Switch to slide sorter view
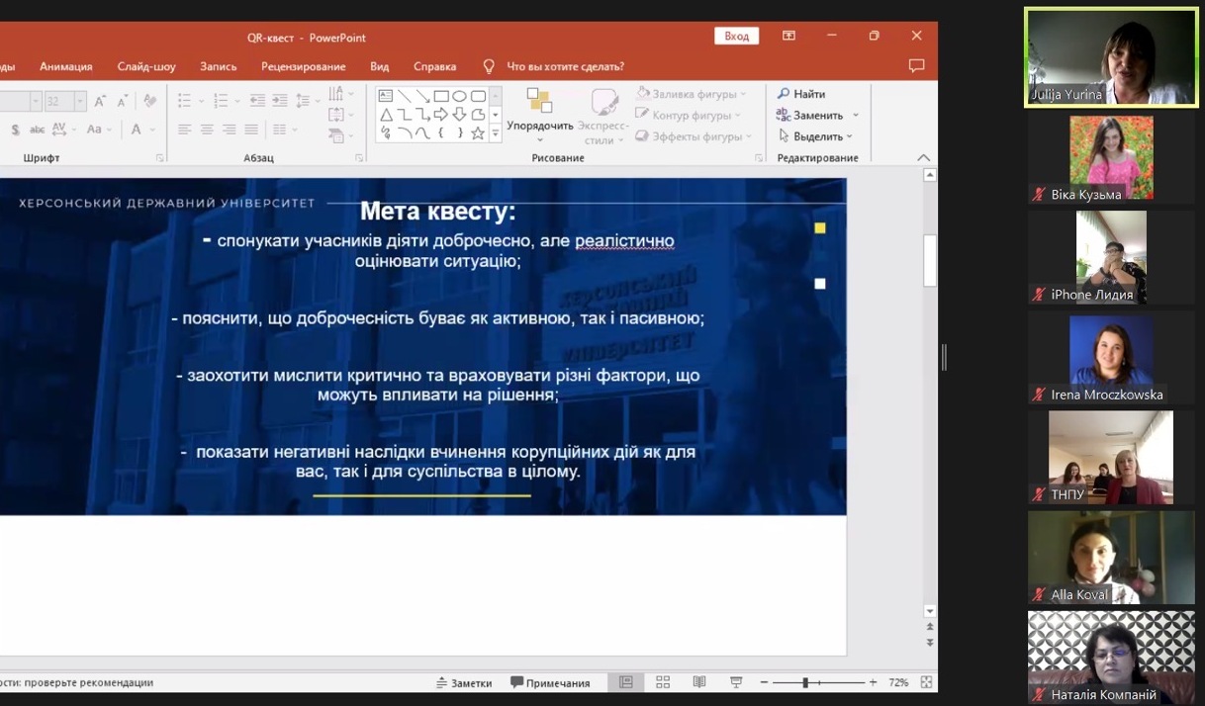Image resolution: width=1205 pixels, height=706 pixels. tap(663, 682)
